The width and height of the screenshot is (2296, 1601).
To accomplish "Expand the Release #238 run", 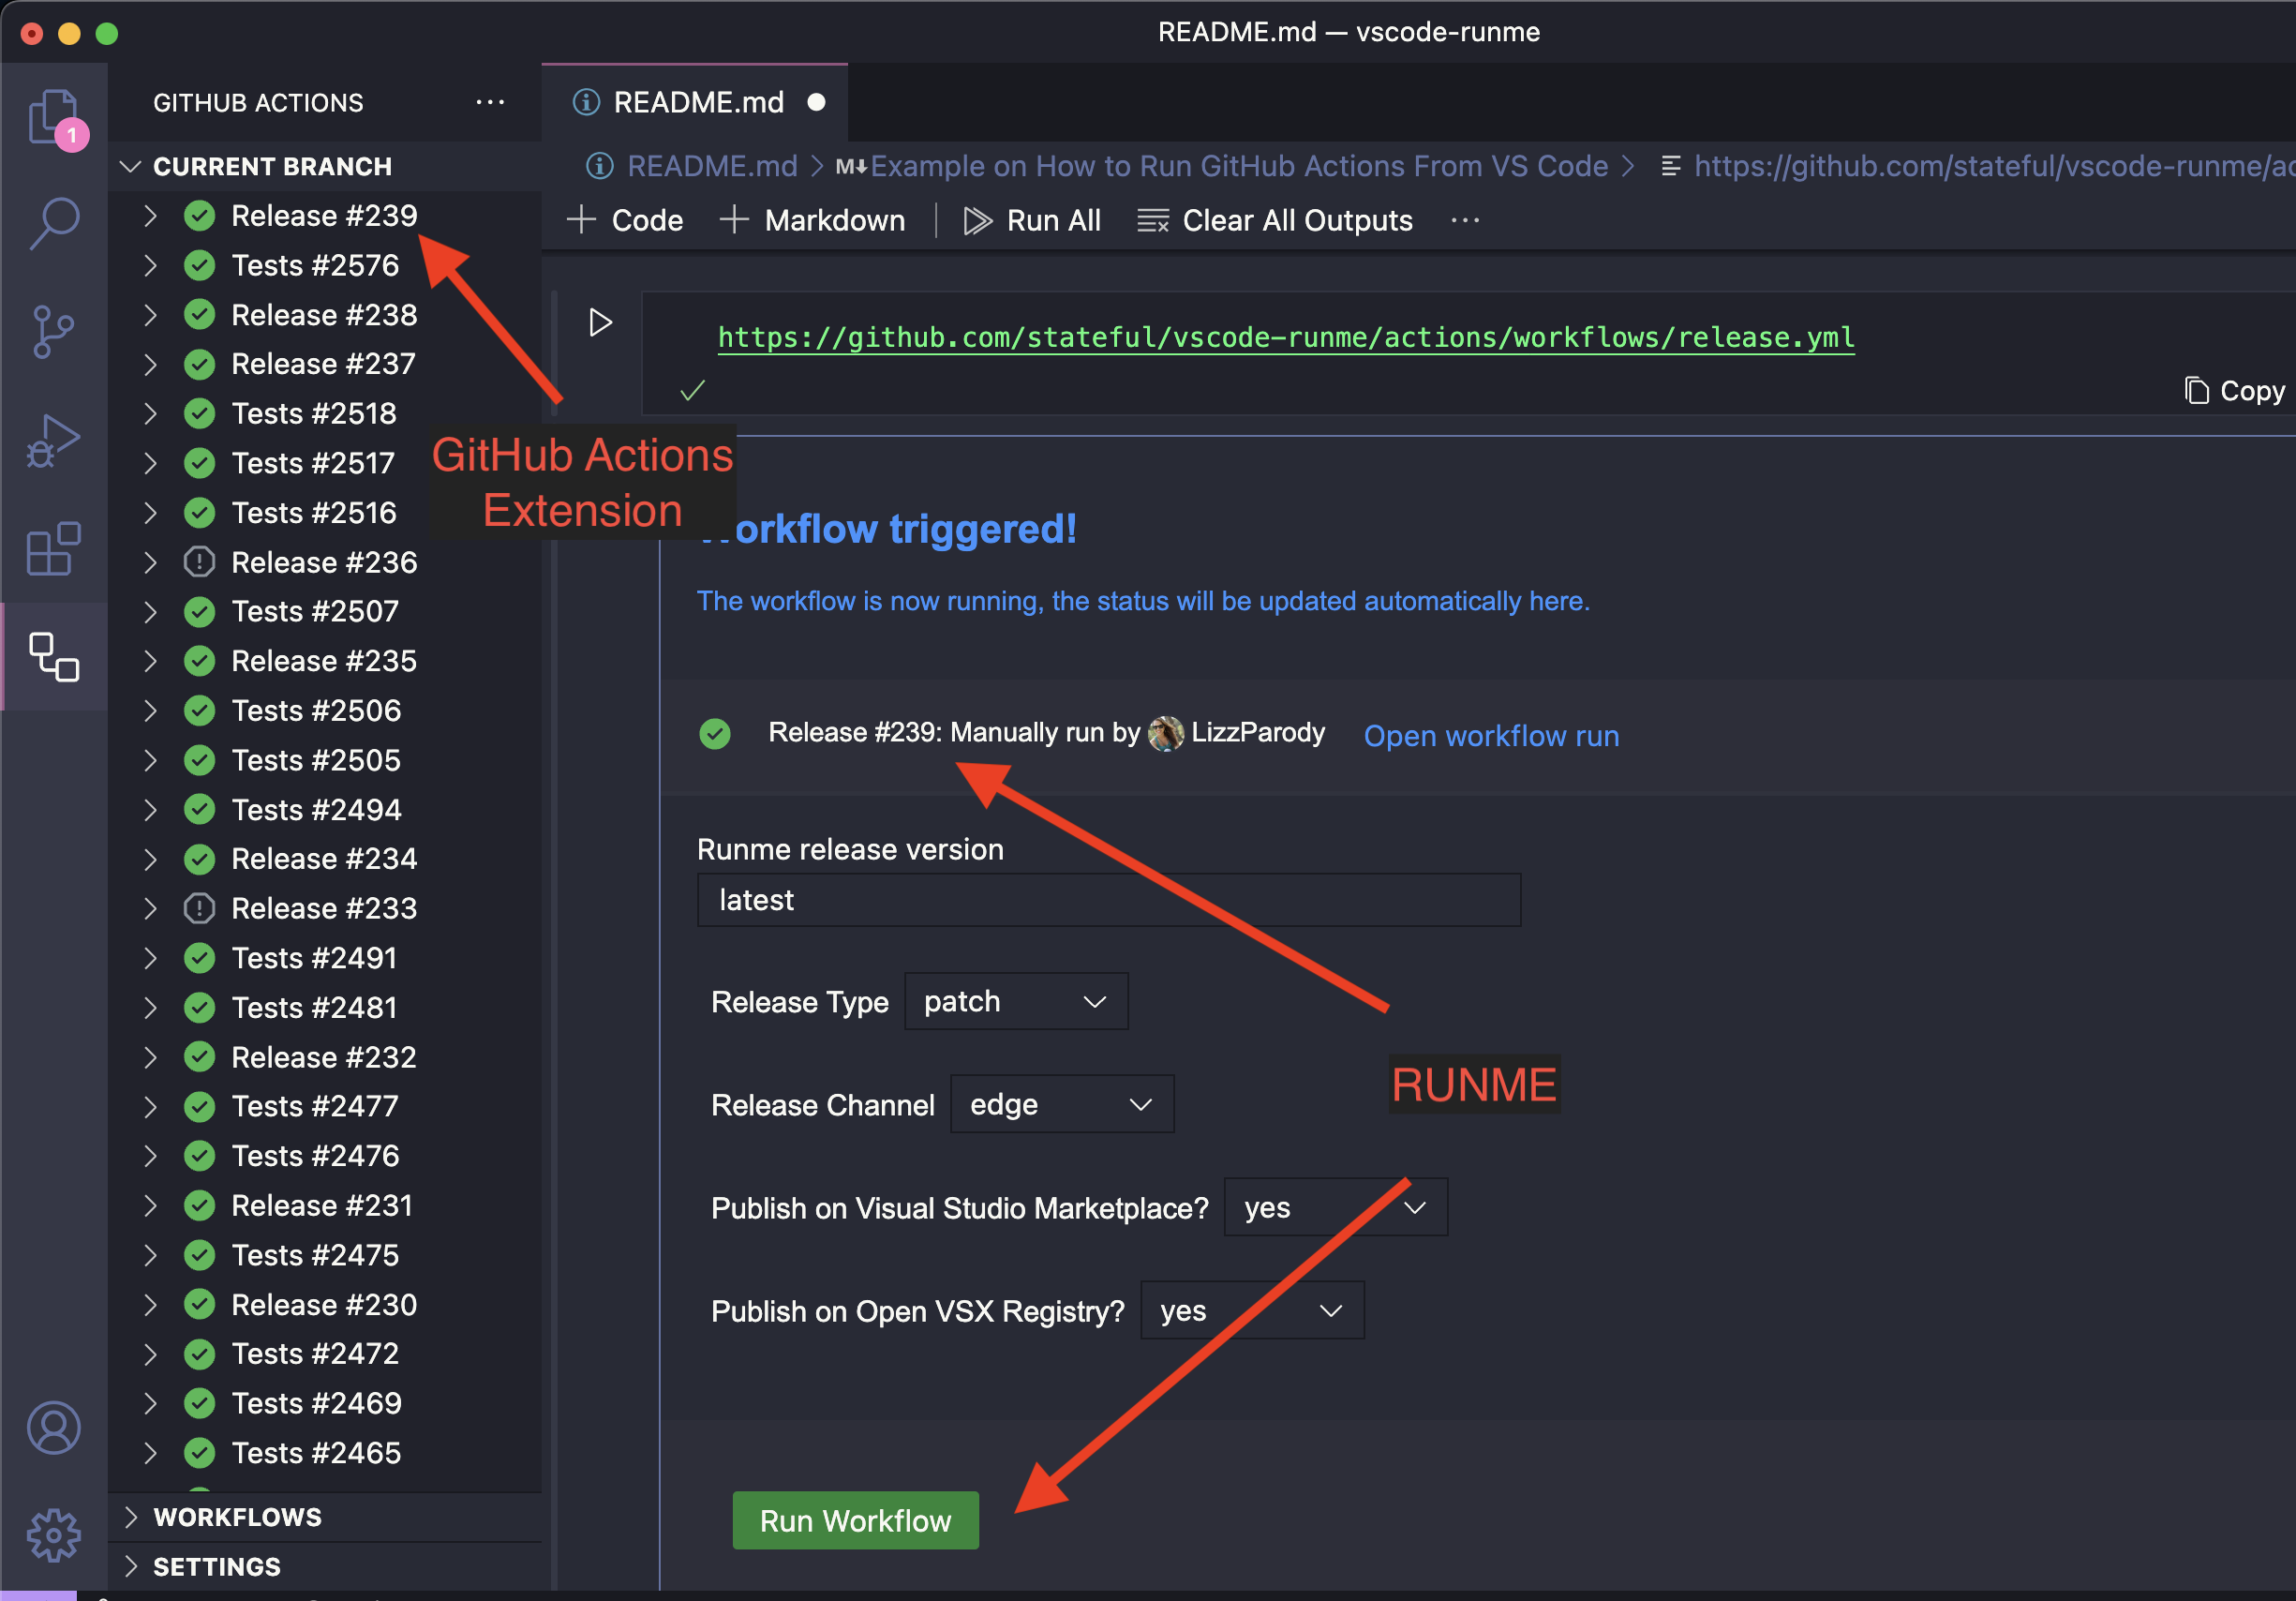I will [x=150, y=315].
